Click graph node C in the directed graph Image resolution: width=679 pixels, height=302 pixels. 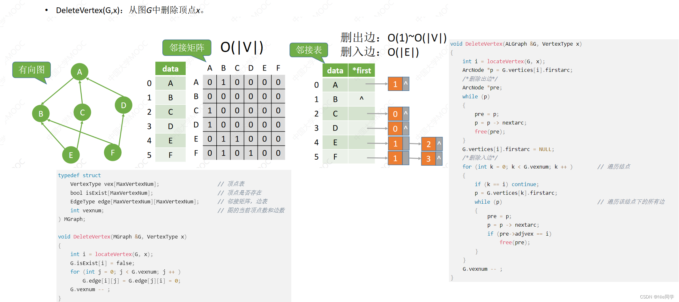tap(82, 112)
